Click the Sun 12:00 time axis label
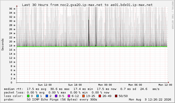This screenshot has width=175, height=103. click(x=45, y=85)
